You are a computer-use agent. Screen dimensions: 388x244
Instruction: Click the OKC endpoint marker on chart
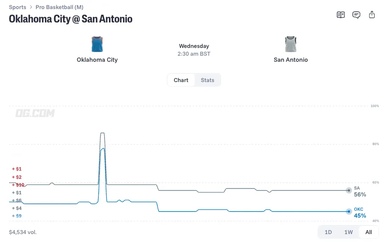coord(349,211)
